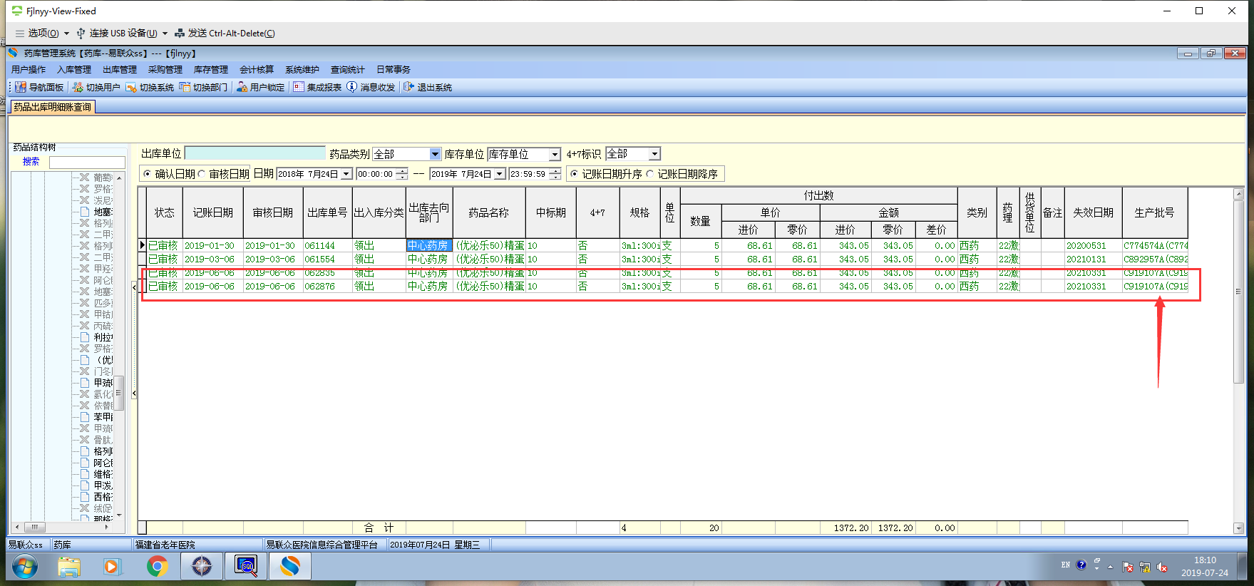Choose 记账日期升序 sort order
1254x586 pixels.
575,174
